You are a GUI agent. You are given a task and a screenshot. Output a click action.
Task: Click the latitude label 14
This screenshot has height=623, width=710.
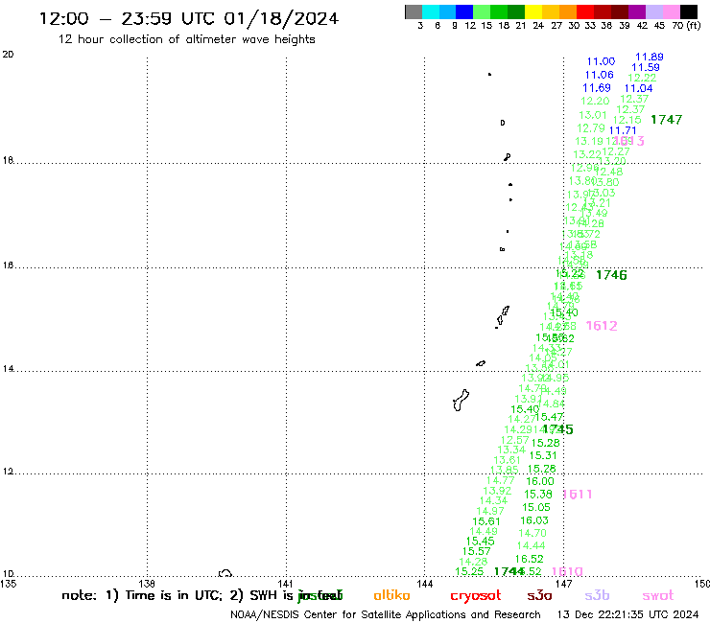point(8,369)
